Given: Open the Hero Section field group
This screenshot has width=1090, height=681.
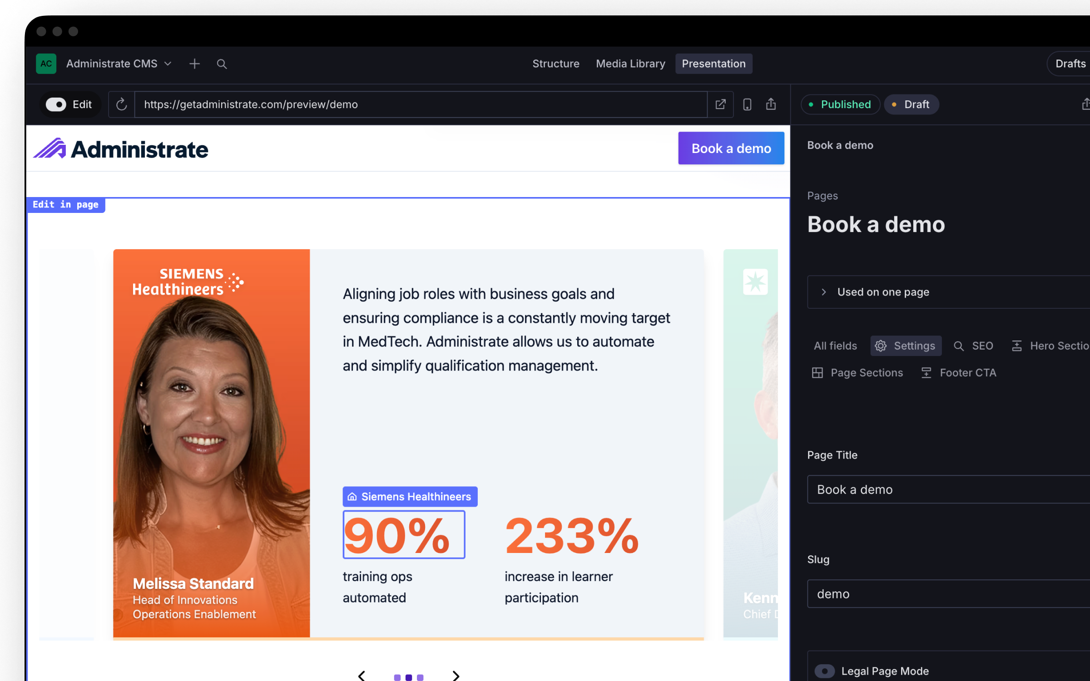Looking at the screenshot, I should (1051, 346).
